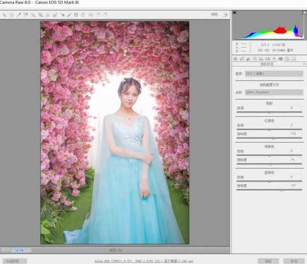Toggle the Preview (预览) checkbox
This screenshot has width=307, height=264.
(x=209, y=15)
